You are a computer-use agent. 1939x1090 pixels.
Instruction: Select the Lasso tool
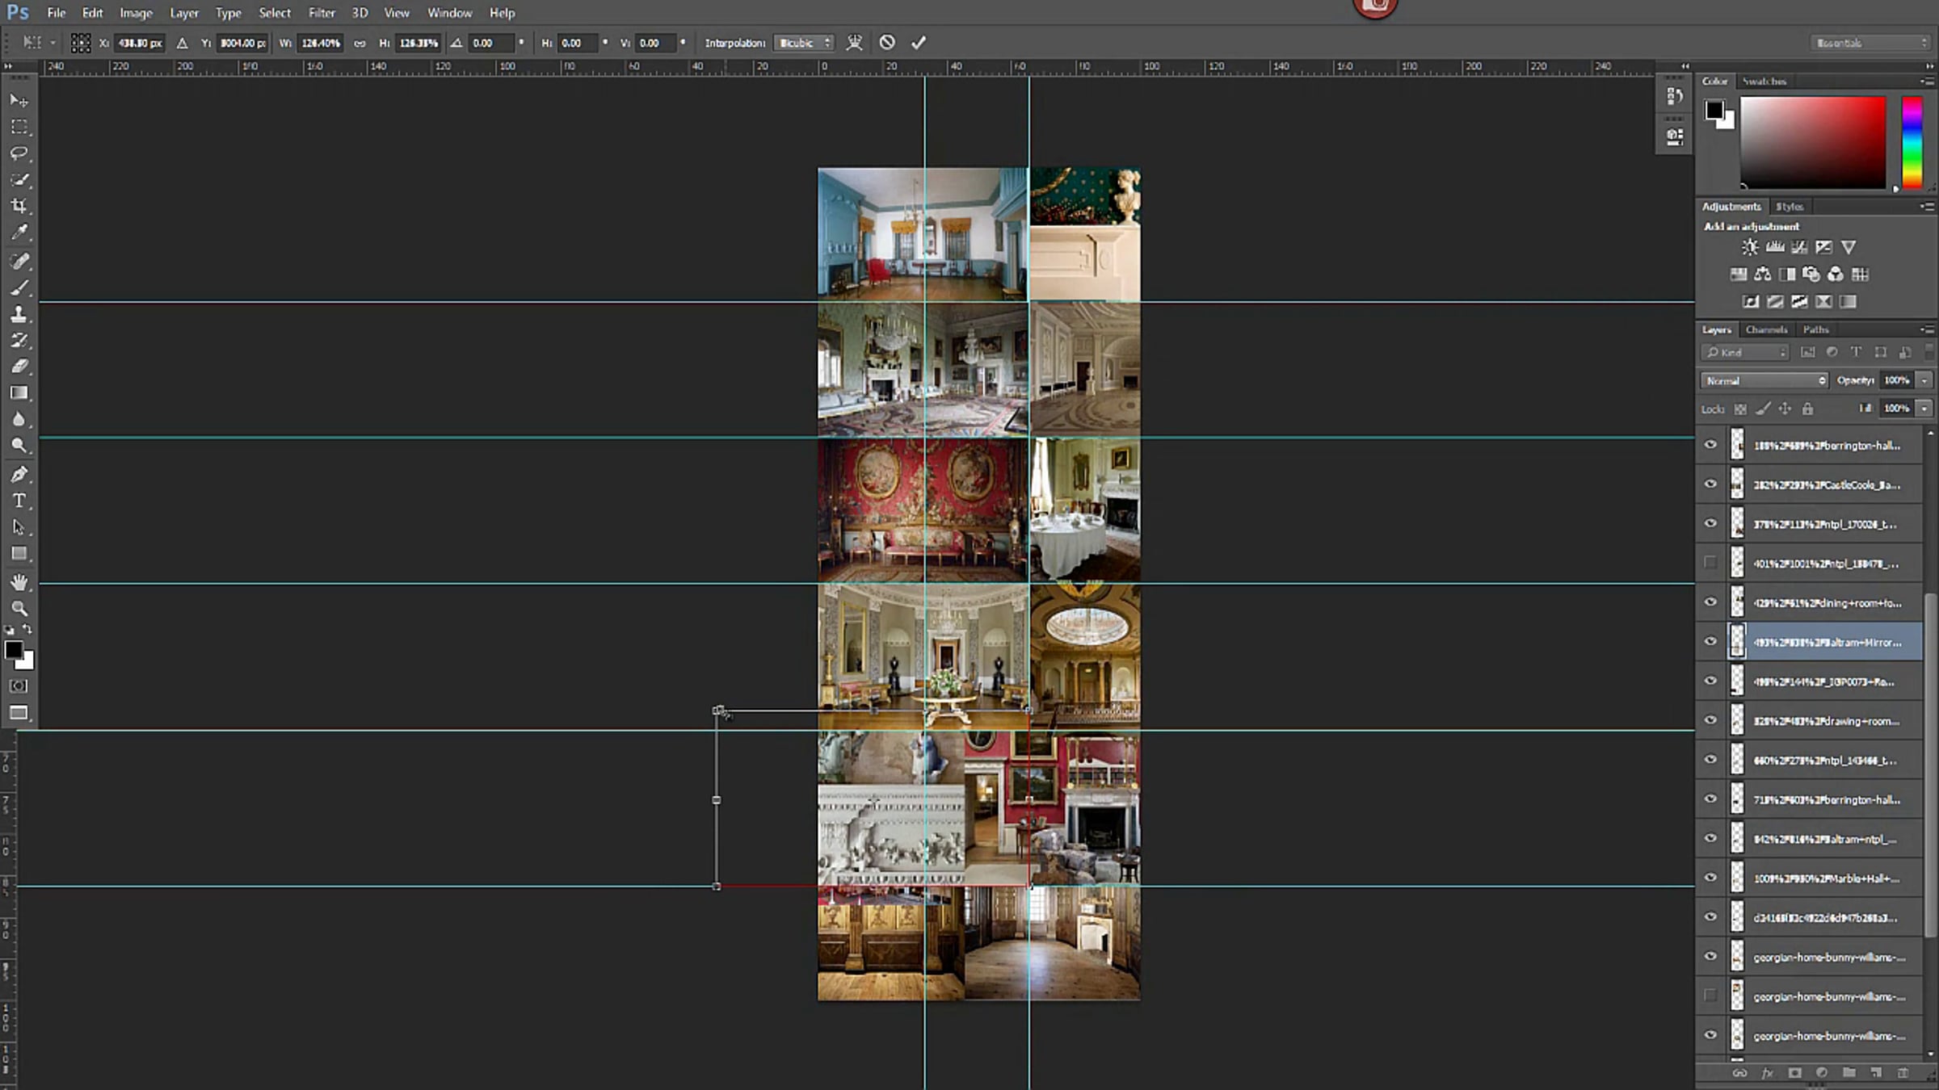19,153
